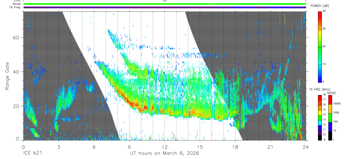Click the 18 tick on UT hours axis
The width and height of the screenshot is (344, 159).
[x=235, y=147]
